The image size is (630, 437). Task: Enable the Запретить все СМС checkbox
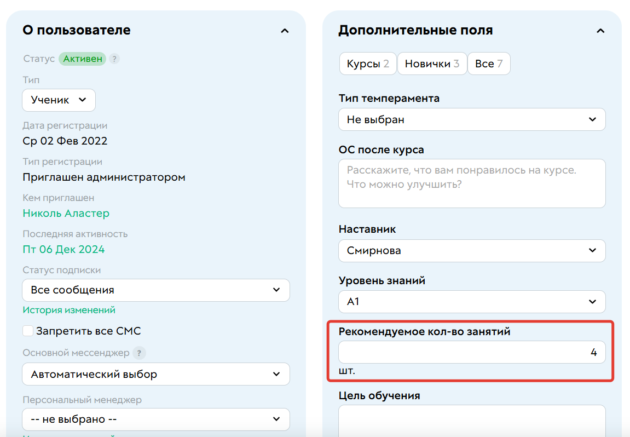(27, 330)
